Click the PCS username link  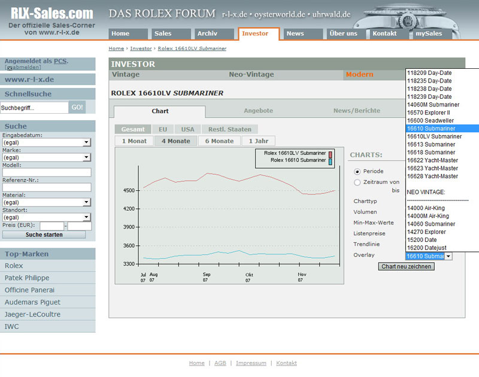60,61
